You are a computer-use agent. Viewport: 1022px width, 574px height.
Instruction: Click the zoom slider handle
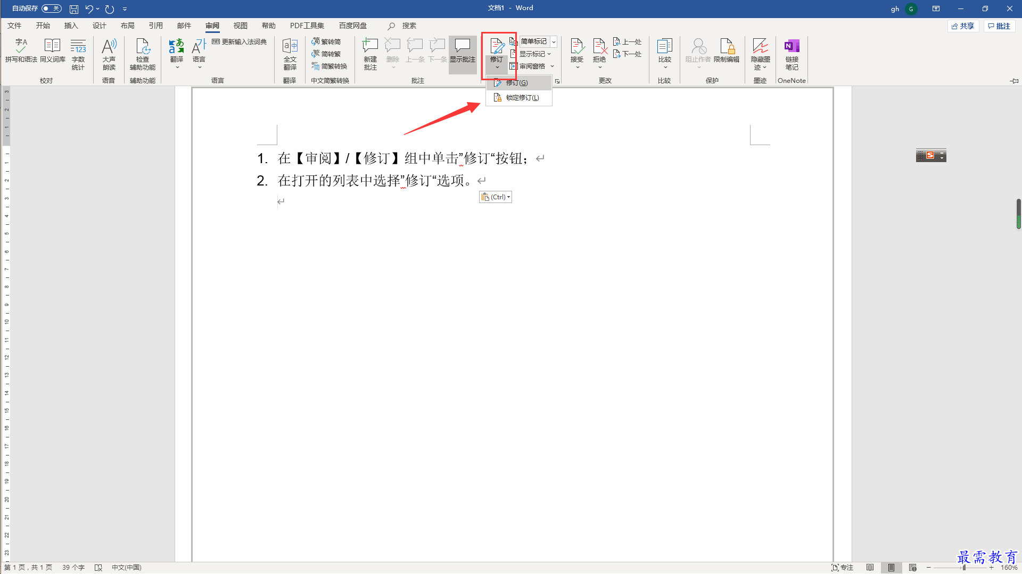pos(964,568)
